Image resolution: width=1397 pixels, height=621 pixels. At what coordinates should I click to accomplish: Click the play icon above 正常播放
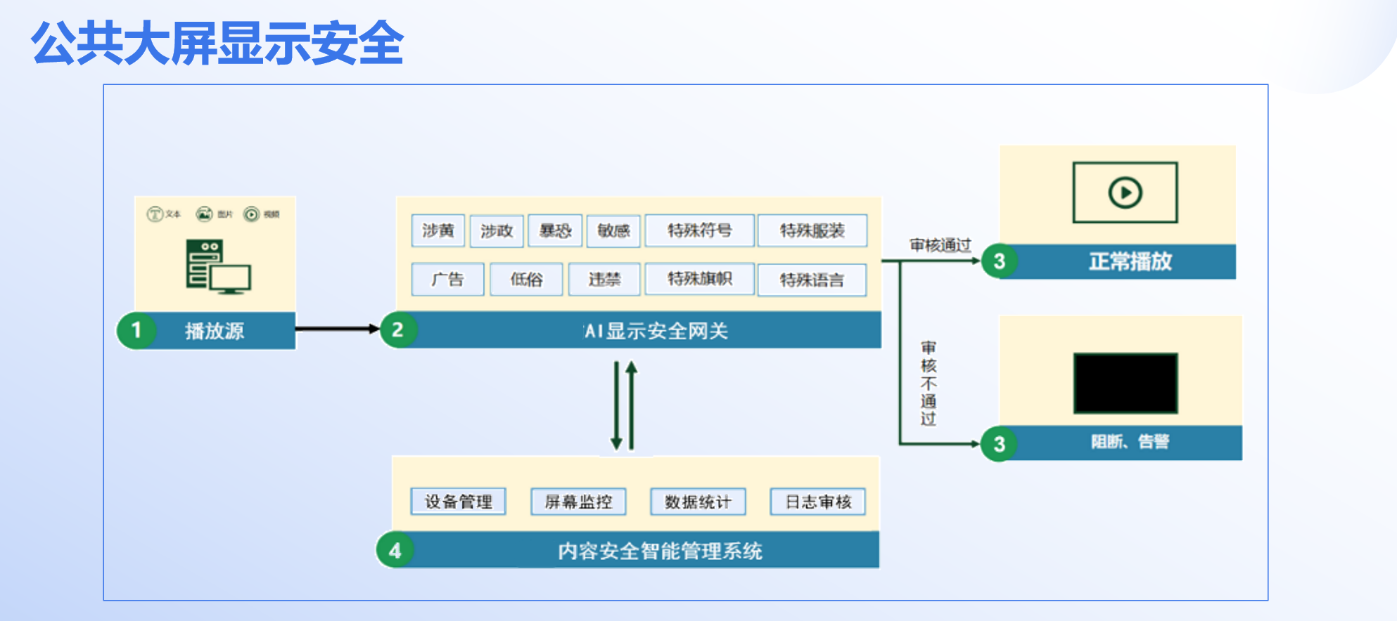[1125, 192]
